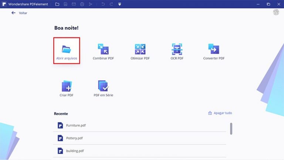
Task: Select the Criar PDF tile
Action: click(x=67, y=89)
